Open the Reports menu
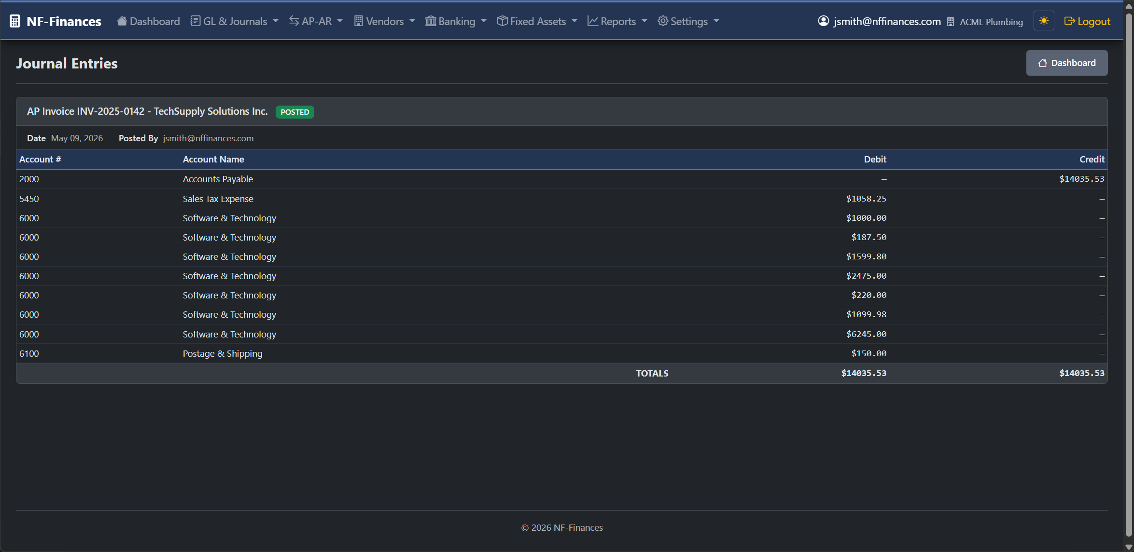The image size is (1134, 552). (x=617, y=21)
